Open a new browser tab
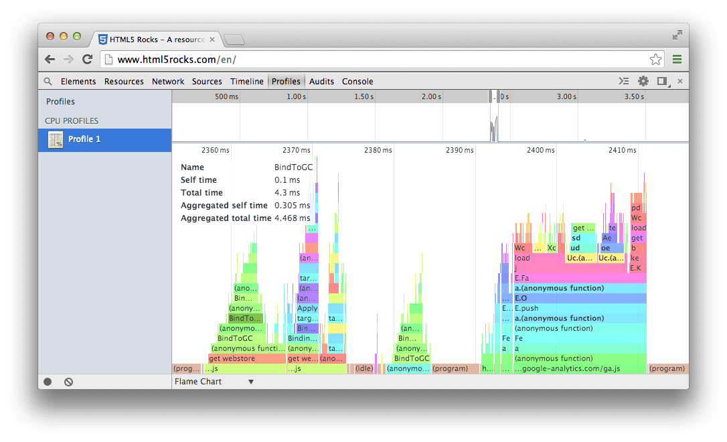This screenshot has width=727, height=442. tap(234, 40)
